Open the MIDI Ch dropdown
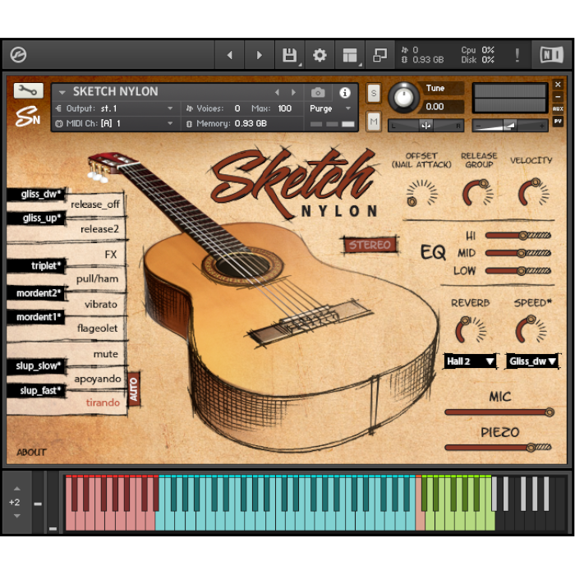 click(x=114, y=123)
